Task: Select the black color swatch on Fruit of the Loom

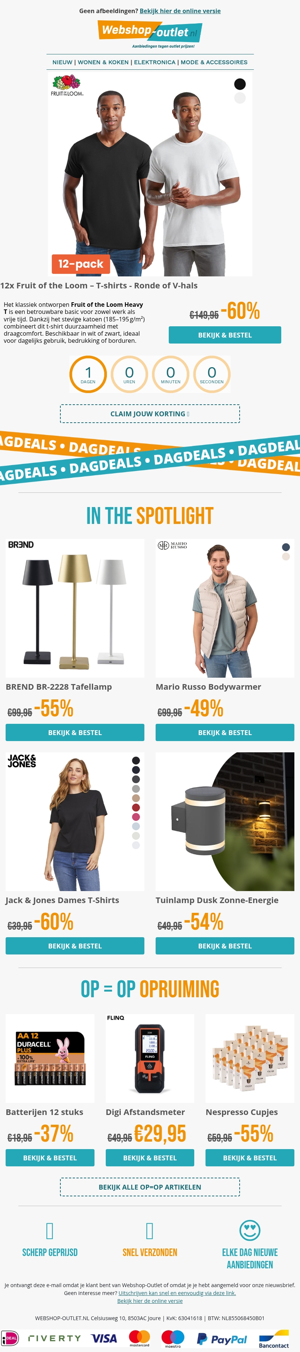Action: (240, 84)
